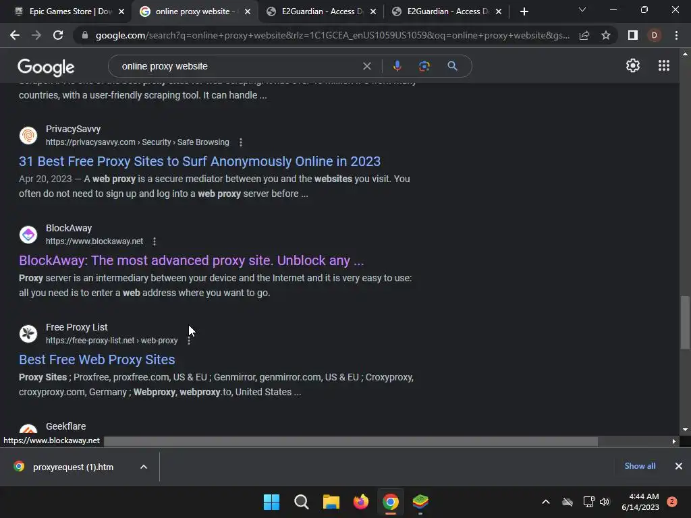Open Best Free Web Proxy Sites link
The image size is (691, 518).
[97, 359]
